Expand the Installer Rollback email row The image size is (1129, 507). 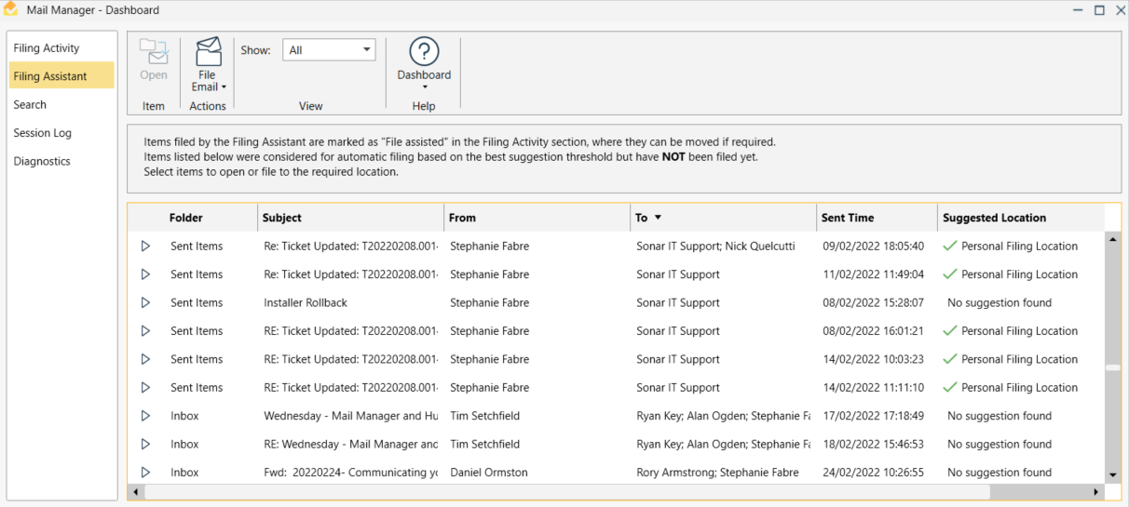[145, 303]
